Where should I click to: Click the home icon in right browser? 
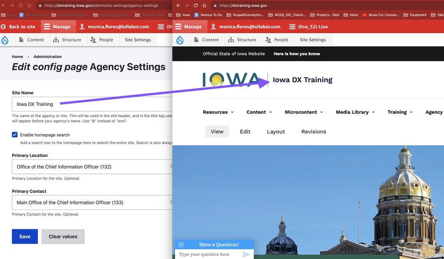(204, 5)
